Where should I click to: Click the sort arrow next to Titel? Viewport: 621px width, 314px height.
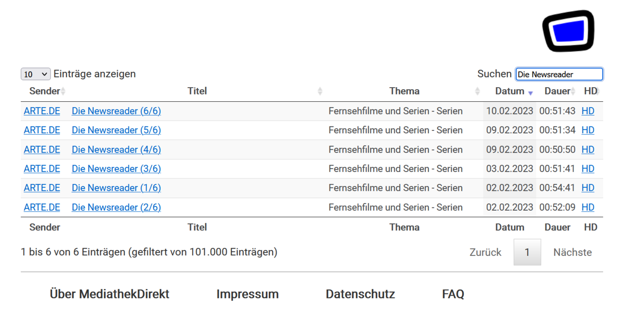[x=320, y=91]
